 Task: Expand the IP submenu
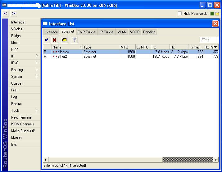(37, 56)
